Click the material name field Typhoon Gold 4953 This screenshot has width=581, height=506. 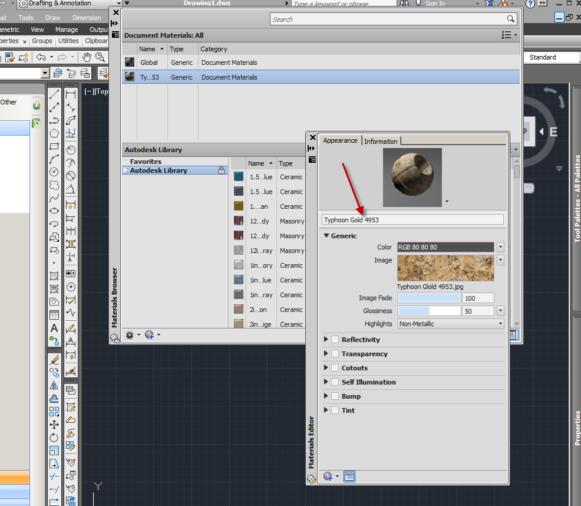pyautogui.click(x=412, y=219)
